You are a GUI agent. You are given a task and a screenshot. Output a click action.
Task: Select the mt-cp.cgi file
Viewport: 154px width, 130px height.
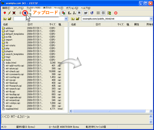pyautogui.click(x=9, y=80)
